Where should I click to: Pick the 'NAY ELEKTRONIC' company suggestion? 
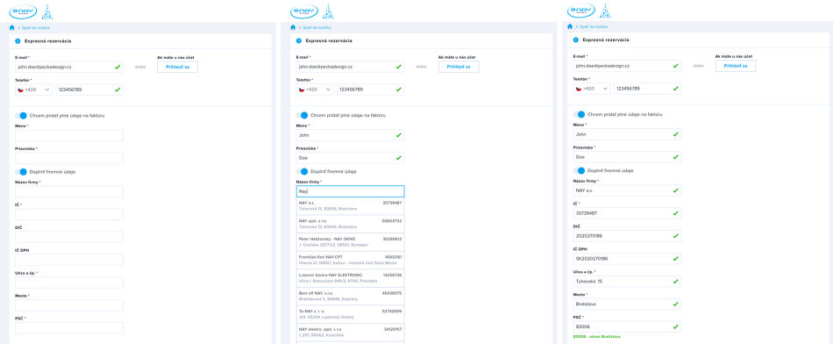pyautogui.click(x=350, y=278)
